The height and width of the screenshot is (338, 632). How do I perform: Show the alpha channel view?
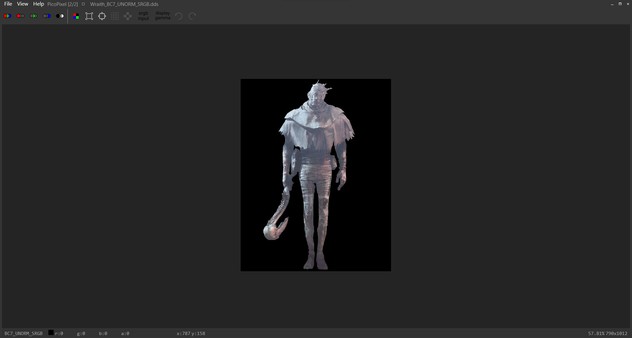[60, 16]
